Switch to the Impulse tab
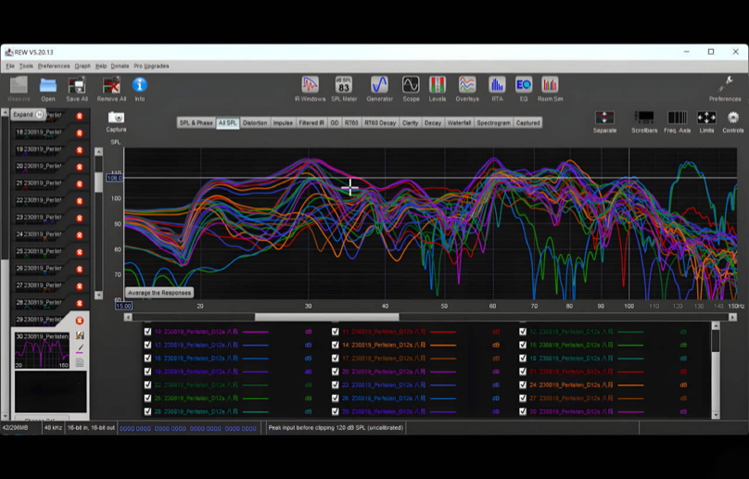The width and height of the screenshot is (749, 479). coord(283,122)
